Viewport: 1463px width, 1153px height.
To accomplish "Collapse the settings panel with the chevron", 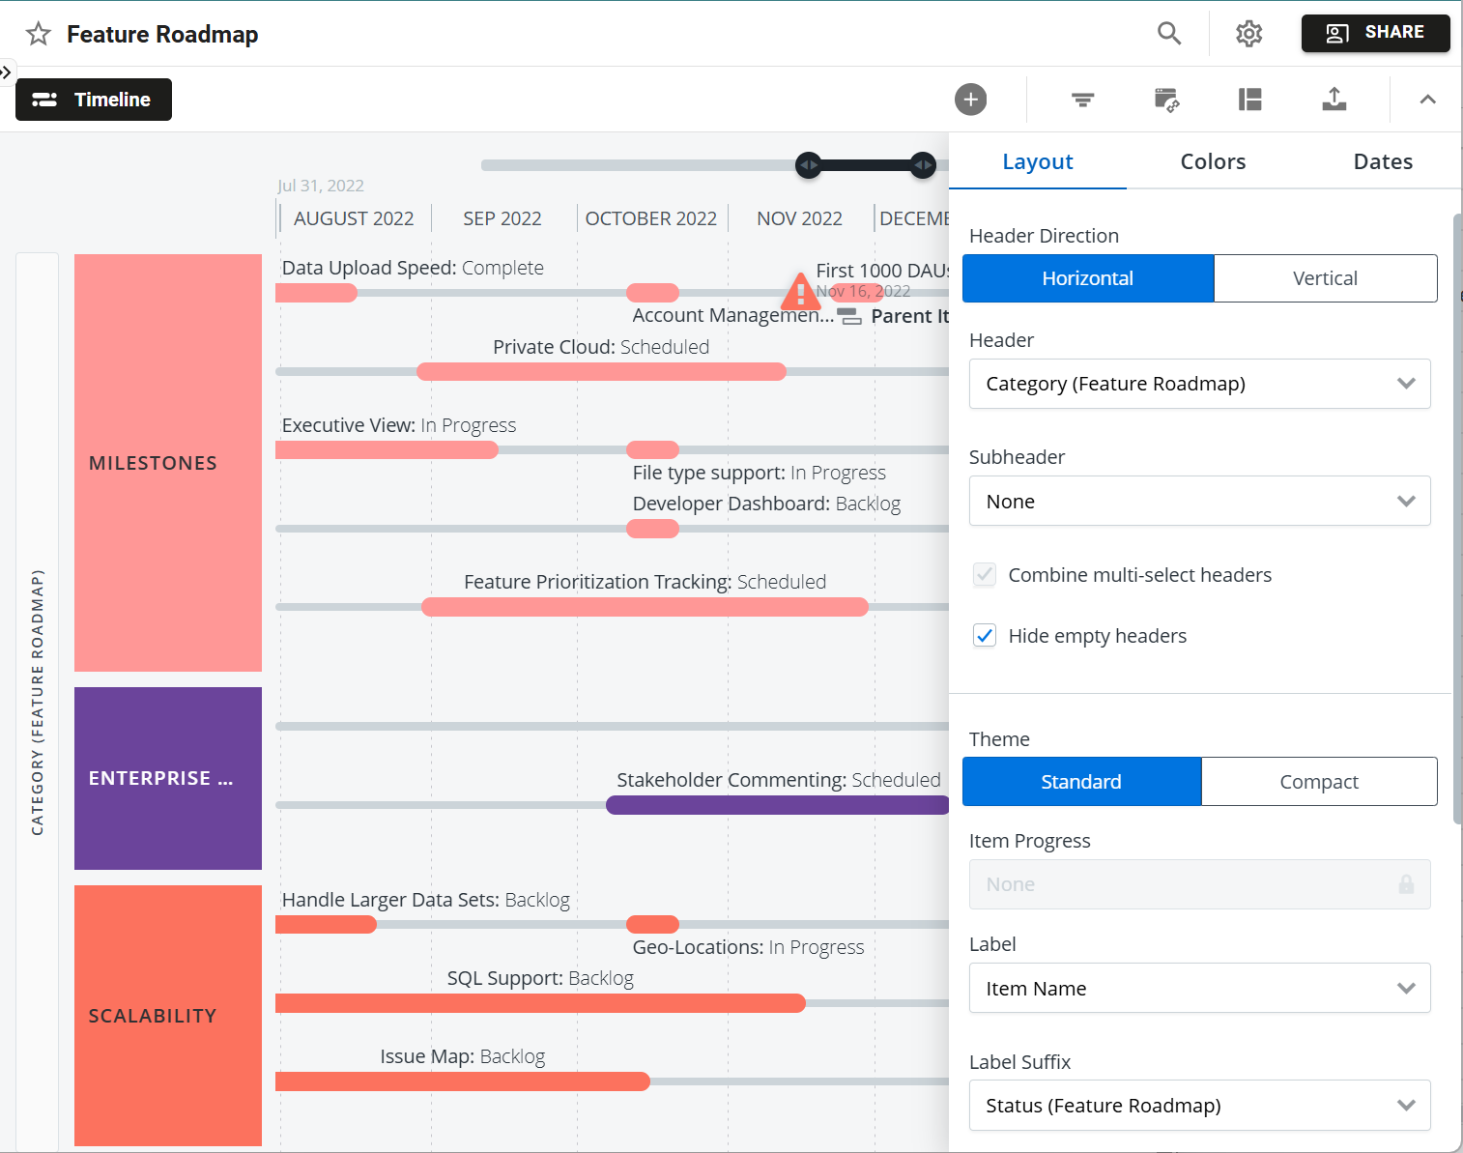I will (x=1428, y=100).
